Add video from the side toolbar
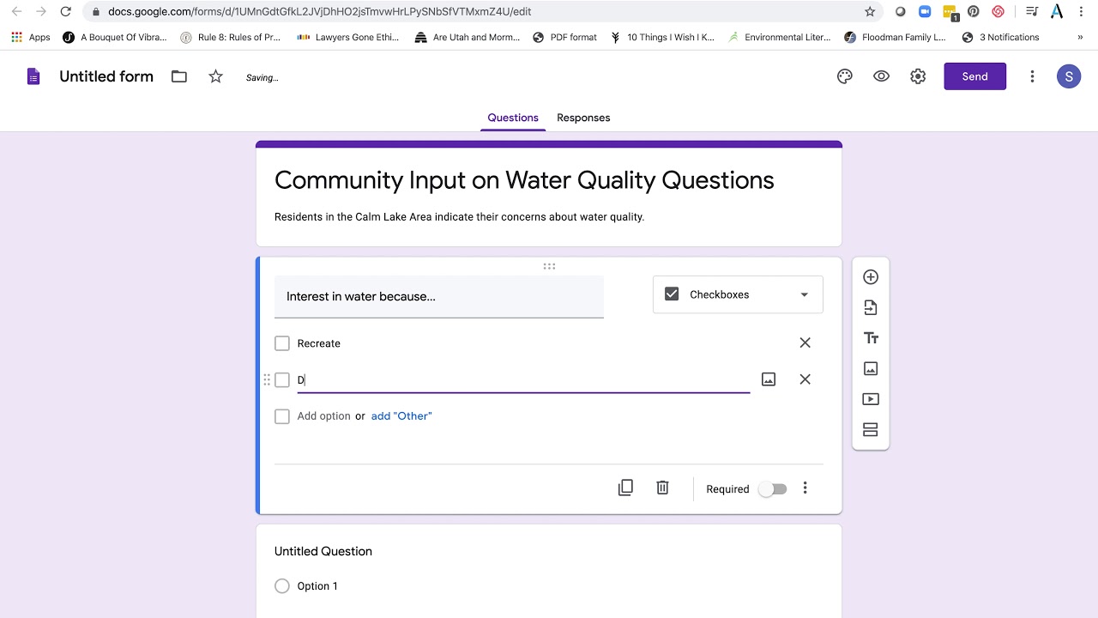 pyautogui.click(x=871, y=399)
